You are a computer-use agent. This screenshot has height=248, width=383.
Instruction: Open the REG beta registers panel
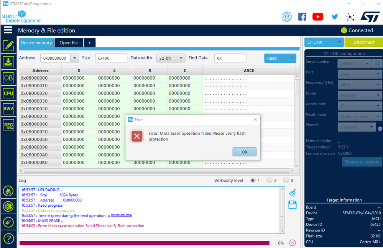pos(8,125)
